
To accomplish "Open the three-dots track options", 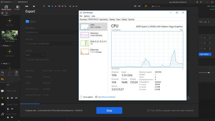I will click(x=8, y=85).
